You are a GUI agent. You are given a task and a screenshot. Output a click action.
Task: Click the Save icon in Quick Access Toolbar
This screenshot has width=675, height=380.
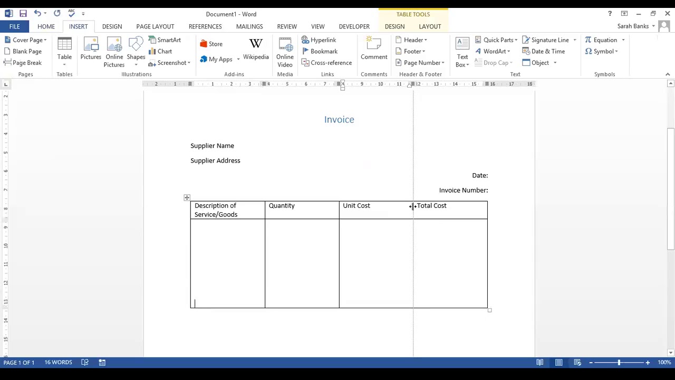[23, 13]
